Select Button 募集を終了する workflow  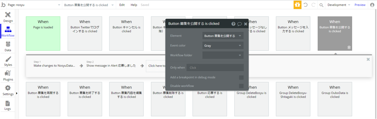pyautogui.click(x=85, y=99)
